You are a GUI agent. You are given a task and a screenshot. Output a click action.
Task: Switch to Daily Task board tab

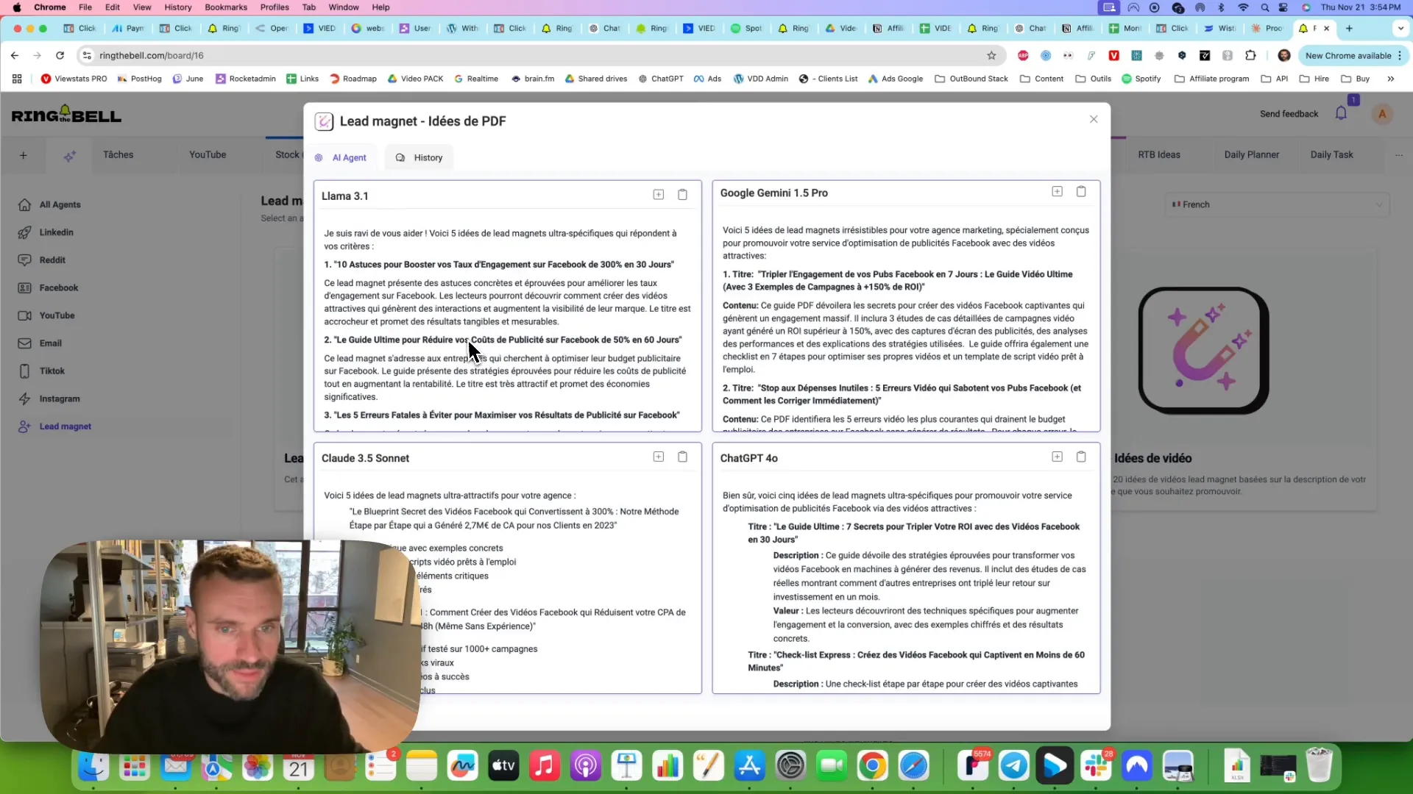[1331, 154]
